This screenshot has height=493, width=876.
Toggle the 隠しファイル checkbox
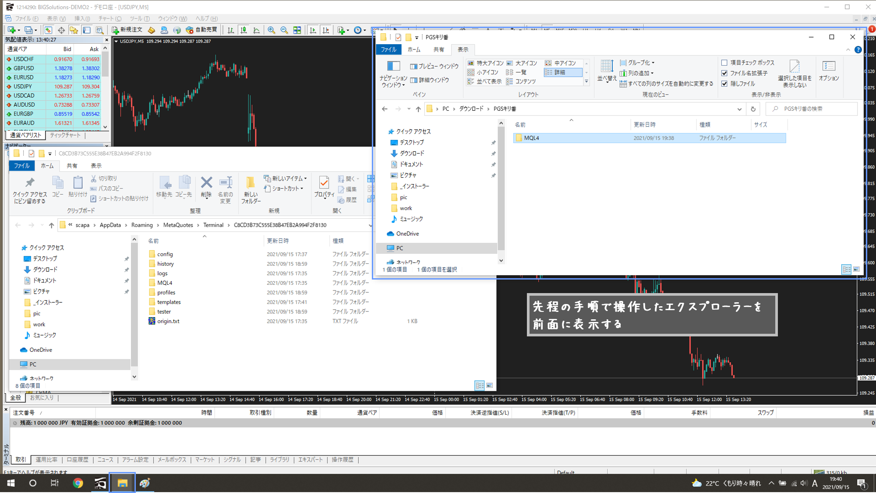pyautogui.click(x=724, y=84)
